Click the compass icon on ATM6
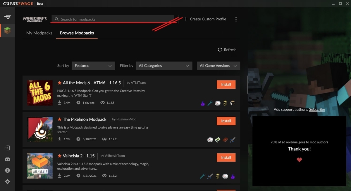 click(218, 103)
